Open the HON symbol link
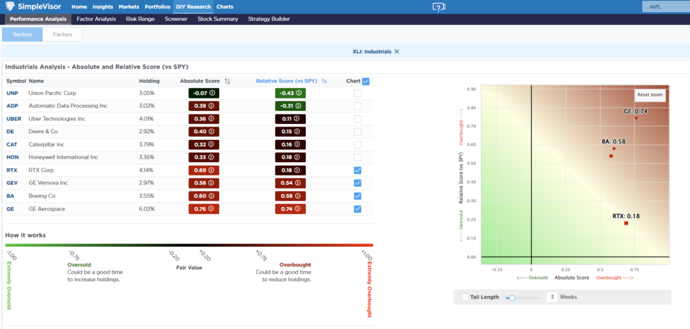 click(12, 157)
